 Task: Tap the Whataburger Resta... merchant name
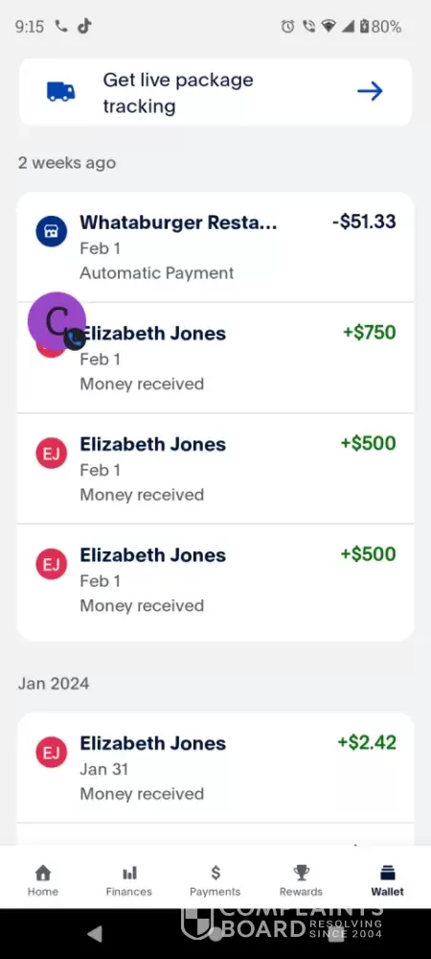[178, 222]
